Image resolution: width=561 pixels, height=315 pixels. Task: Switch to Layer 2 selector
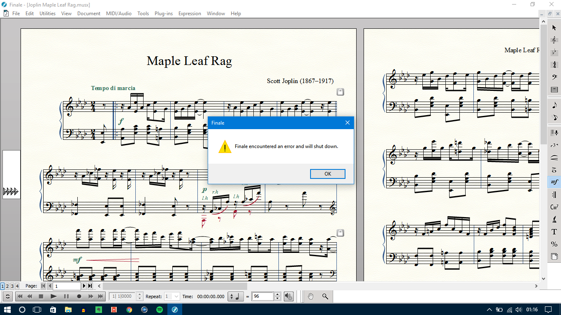point(7,286)
